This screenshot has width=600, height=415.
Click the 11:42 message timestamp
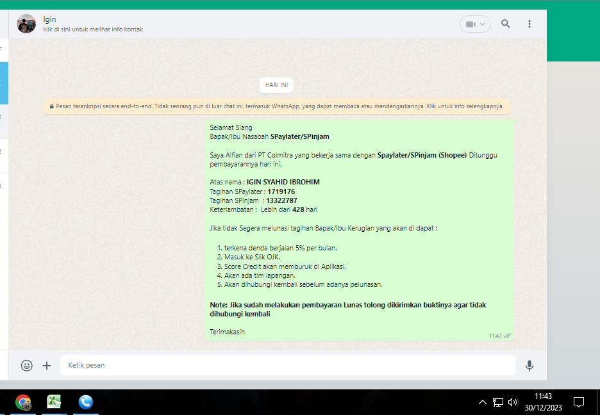[x=495, y=336]
